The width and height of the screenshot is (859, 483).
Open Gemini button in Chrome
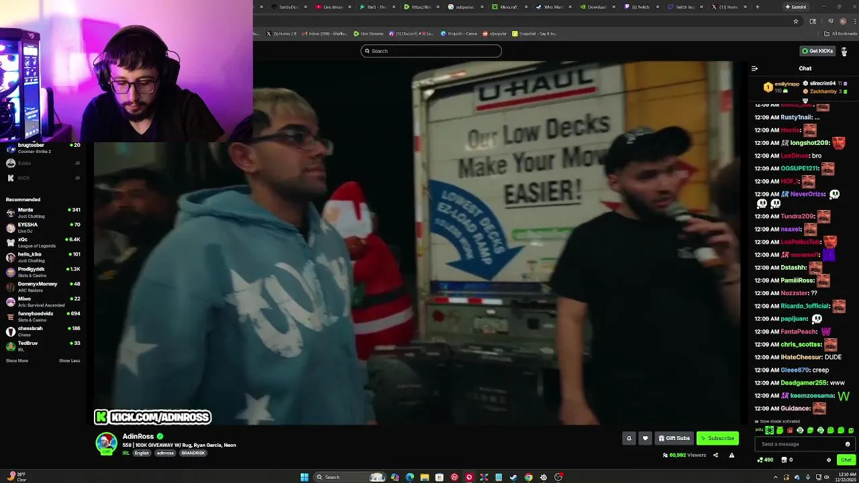pyautogui.click(x=795, y=7)
